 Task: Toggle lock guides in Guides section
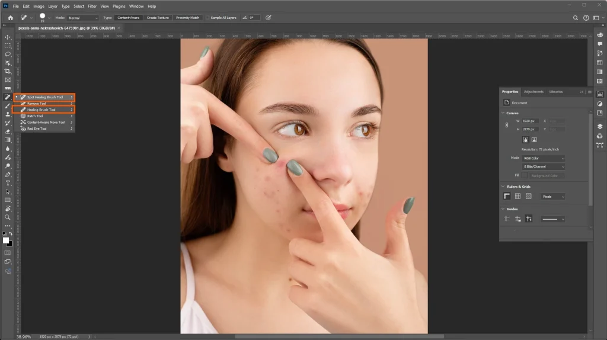pyautogui.click(x=517, y=219)
